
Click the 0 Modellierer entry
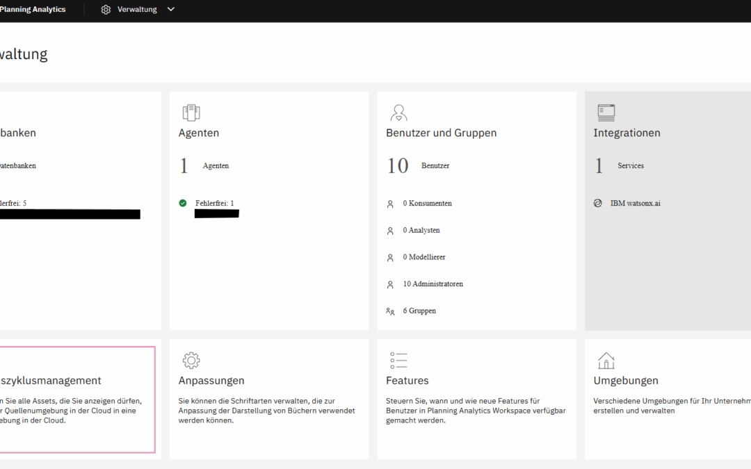pos(423,257)
